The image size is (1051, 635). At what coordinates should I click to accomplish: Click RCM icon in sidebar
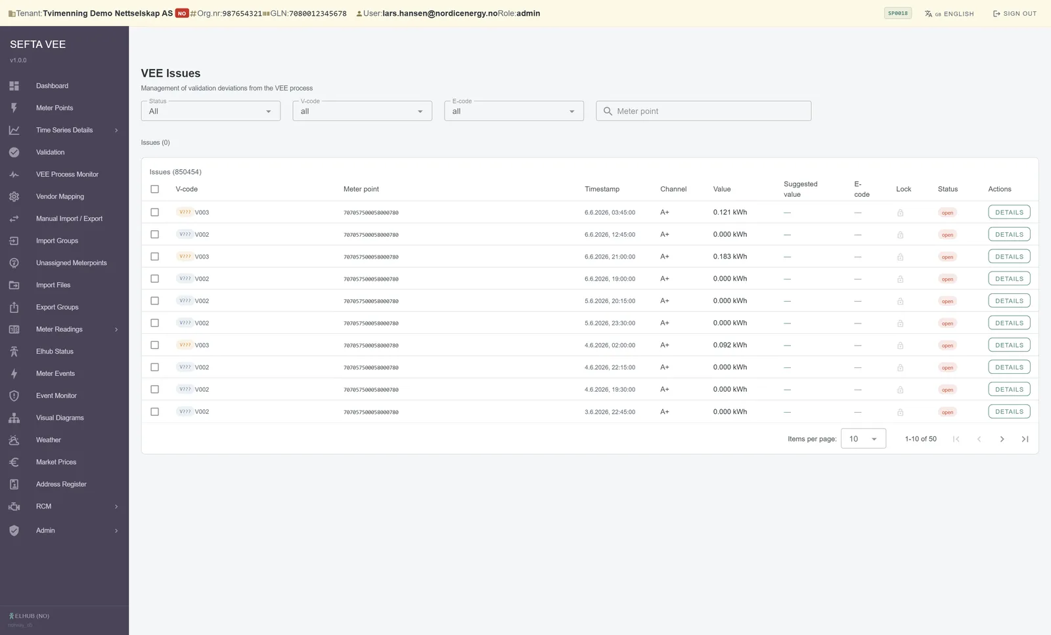pyautogui.click(x=14, y=506)
